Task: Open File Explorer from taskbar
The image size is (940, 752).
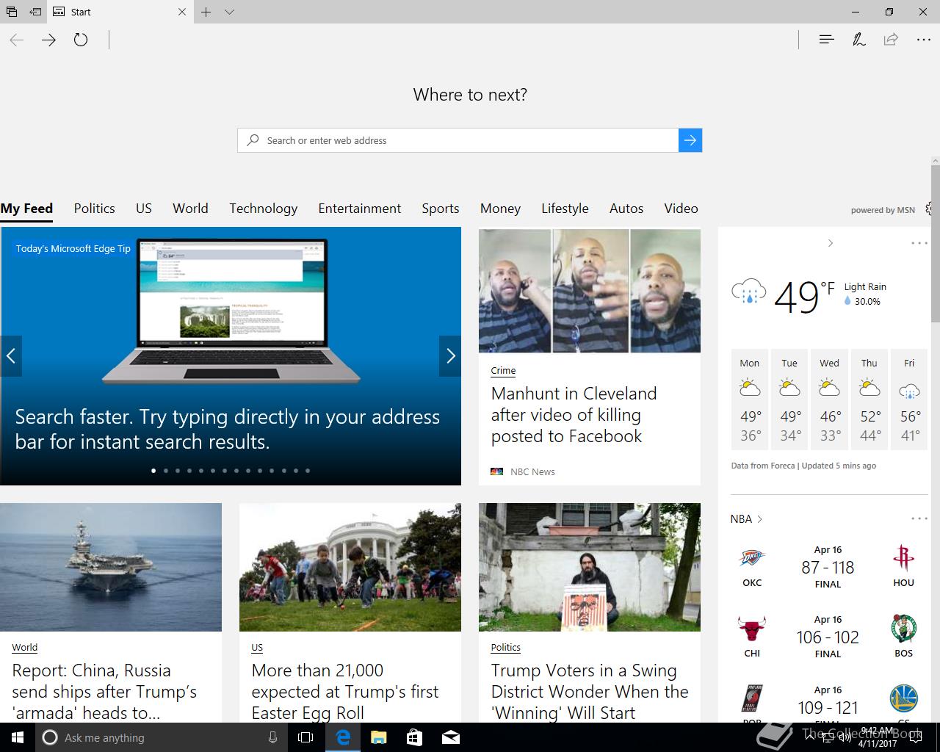Action: (378, 737)
